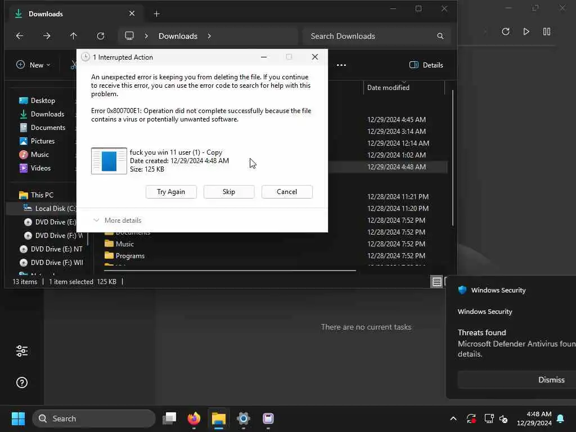Open the purple app in taskbar
The height and width of the screenshot is (432, 576).
tap(268, 418)
